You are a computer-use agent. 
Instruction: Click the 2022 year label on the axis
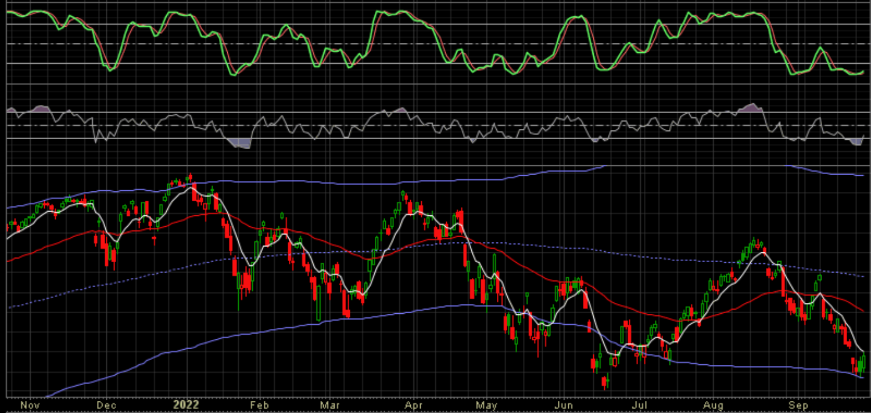click(186, 405)
